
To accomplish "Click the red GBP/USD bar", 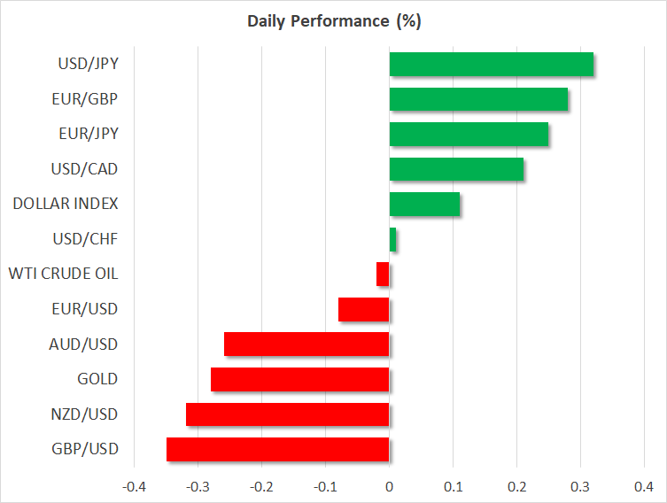I will click(x=278, y=449).
